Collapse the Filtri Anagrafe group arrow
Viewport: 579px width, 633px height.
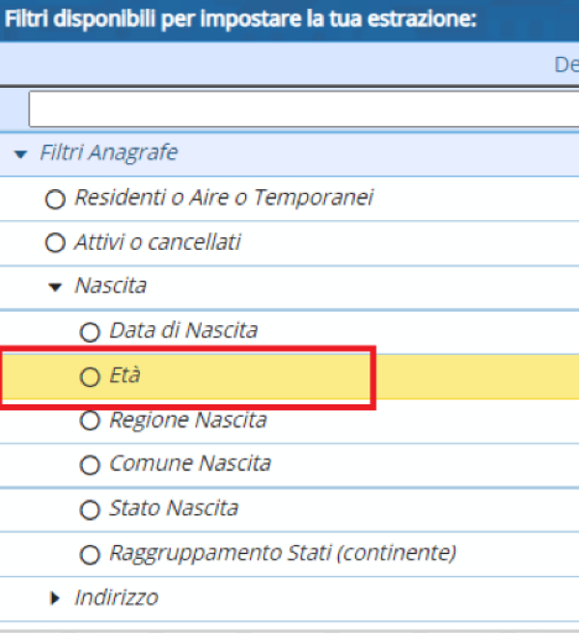pyautogui.click(x=20, y=153)
